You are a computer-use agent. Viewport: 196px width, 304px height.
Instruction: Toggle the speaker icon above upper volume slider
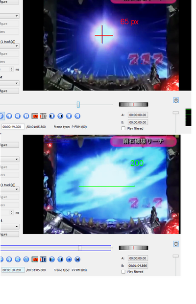tap(176, 100)
